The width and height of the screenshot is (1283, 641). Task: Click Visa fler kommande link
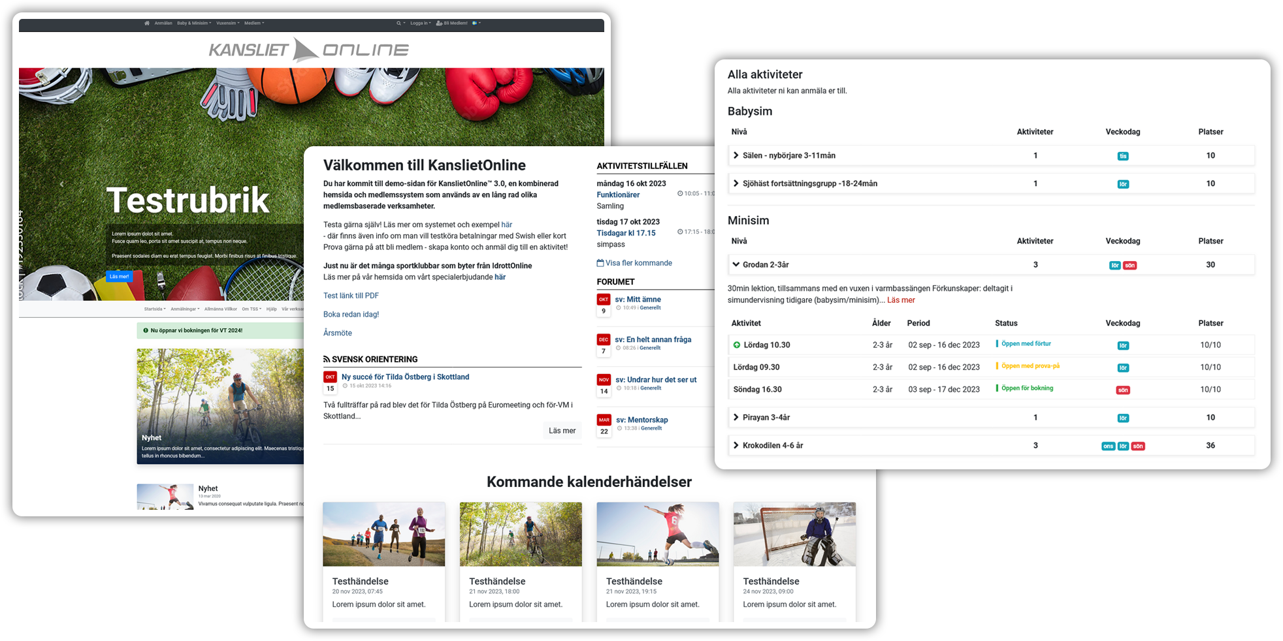tap(639, 263)
